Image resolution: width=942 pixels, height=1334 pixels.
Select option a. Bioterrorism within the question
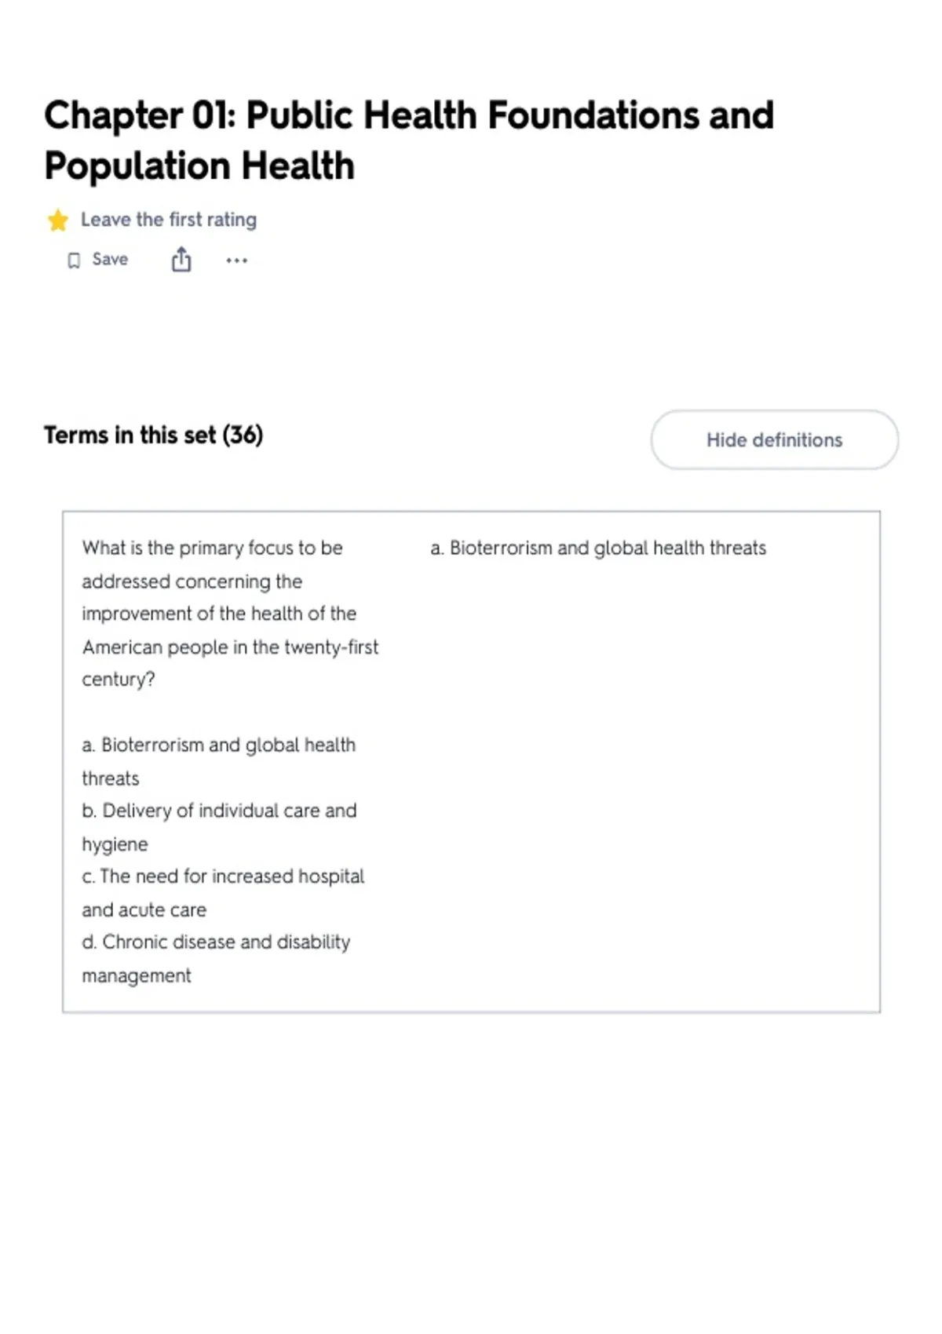click(218, 761)
